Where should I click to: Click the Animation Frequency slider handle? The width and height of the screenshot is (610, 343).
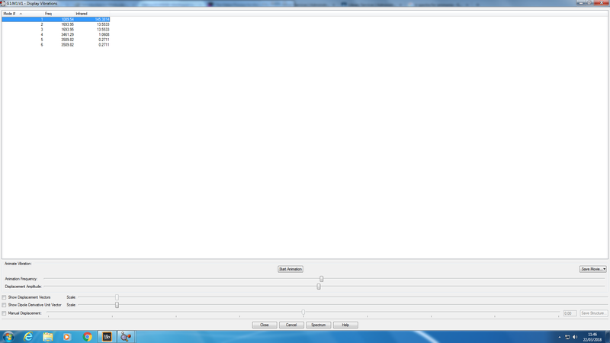point(321,279)
